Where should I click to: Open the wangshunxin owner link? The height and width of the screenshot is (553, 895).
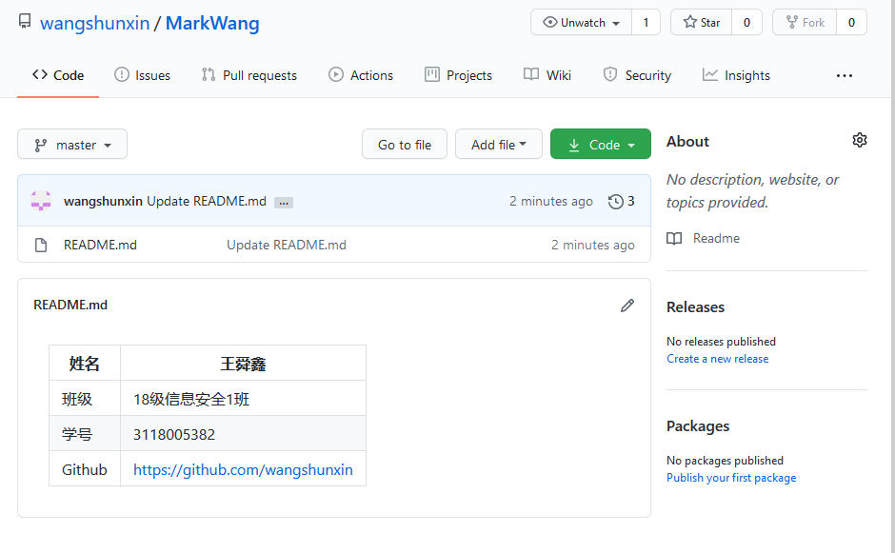tap(95, 24)
